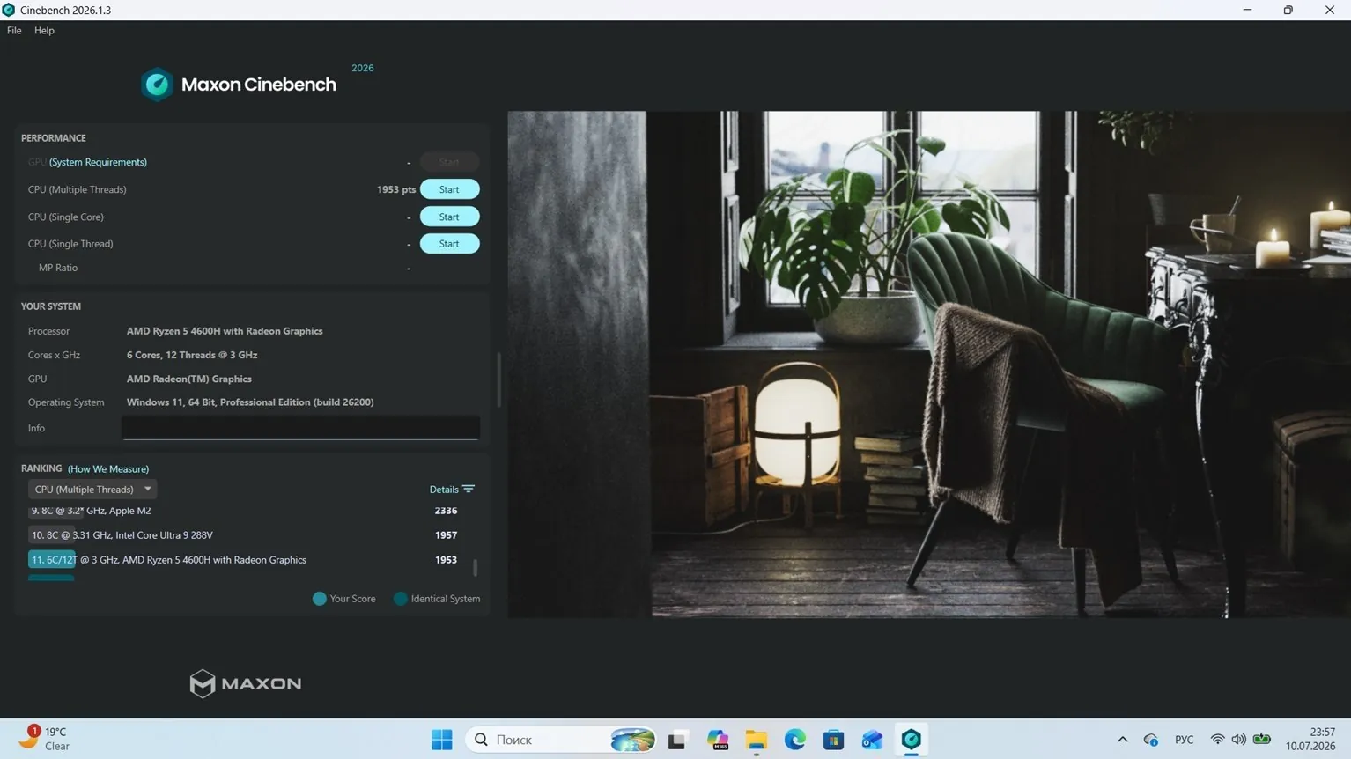This screenshot has height=759, width=1351.
Task: Click the Maxon Cinebench logo icon
Action: coord(157,85)
